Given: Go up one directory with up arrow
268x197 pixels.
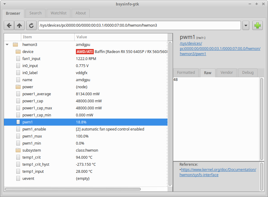Looking at the screenshot, I should 19,25.
